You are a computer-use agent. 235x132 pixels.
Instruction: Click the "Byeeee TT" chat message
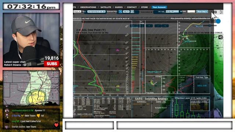click(40, 110)
